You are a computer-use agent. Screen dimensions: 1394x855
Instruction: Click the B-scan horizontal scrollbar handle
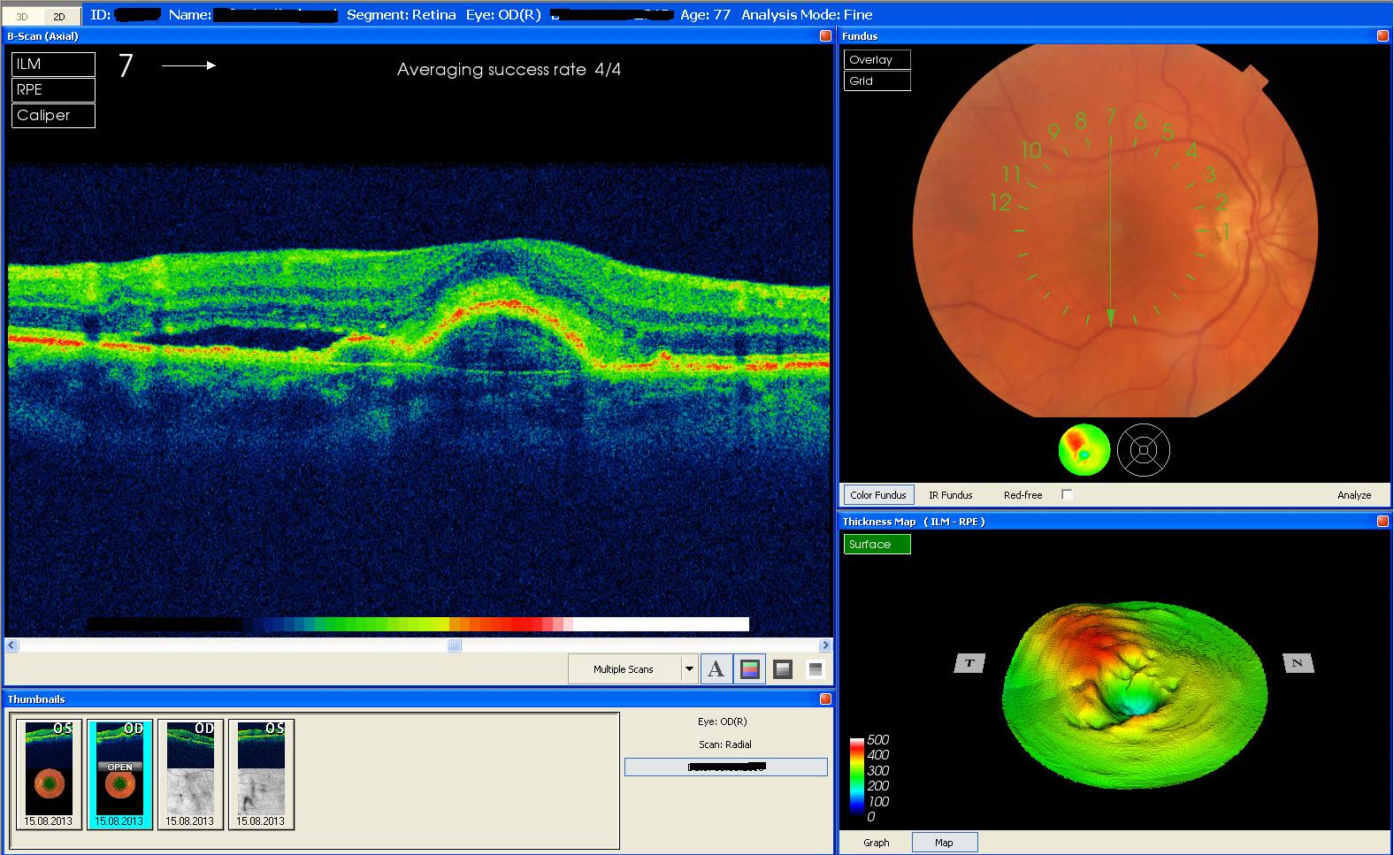click(x=455, y=645)
